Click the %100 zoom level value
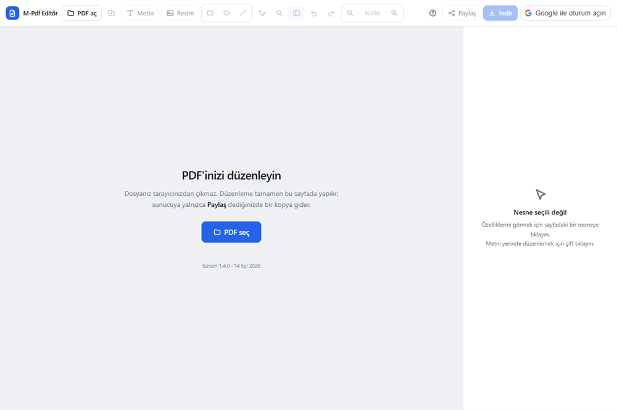 click(372, 13)
